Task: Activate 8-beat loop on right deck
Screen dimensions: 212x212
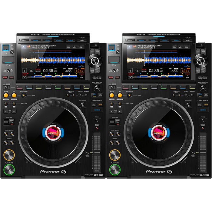Action: point(120,104)
